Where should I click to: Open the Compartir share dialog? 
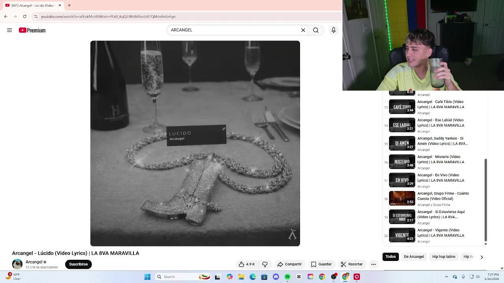pyautogui.click(x=289, y=264)
